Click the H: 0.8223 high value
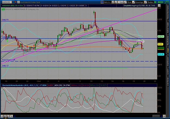This screenshot has height=119, width=170. [x=54, y=6]
